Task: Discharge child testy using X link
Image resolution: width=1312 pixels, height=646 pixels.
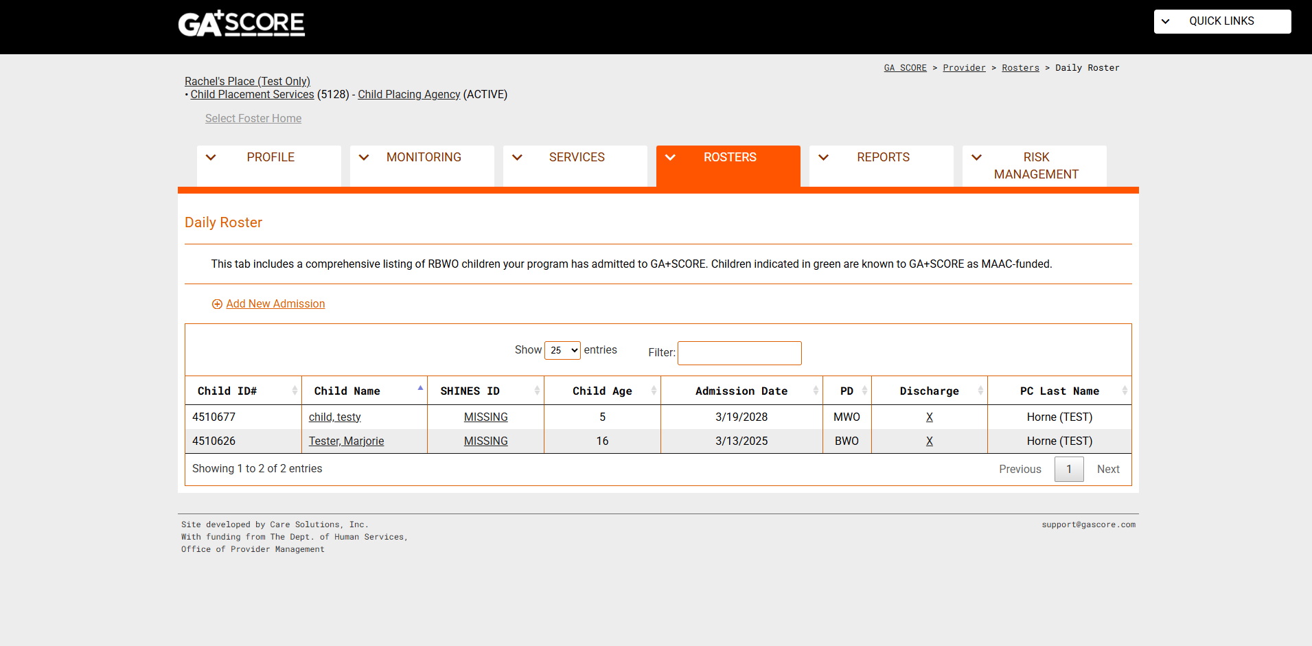Action: click(x=929, y=417)
